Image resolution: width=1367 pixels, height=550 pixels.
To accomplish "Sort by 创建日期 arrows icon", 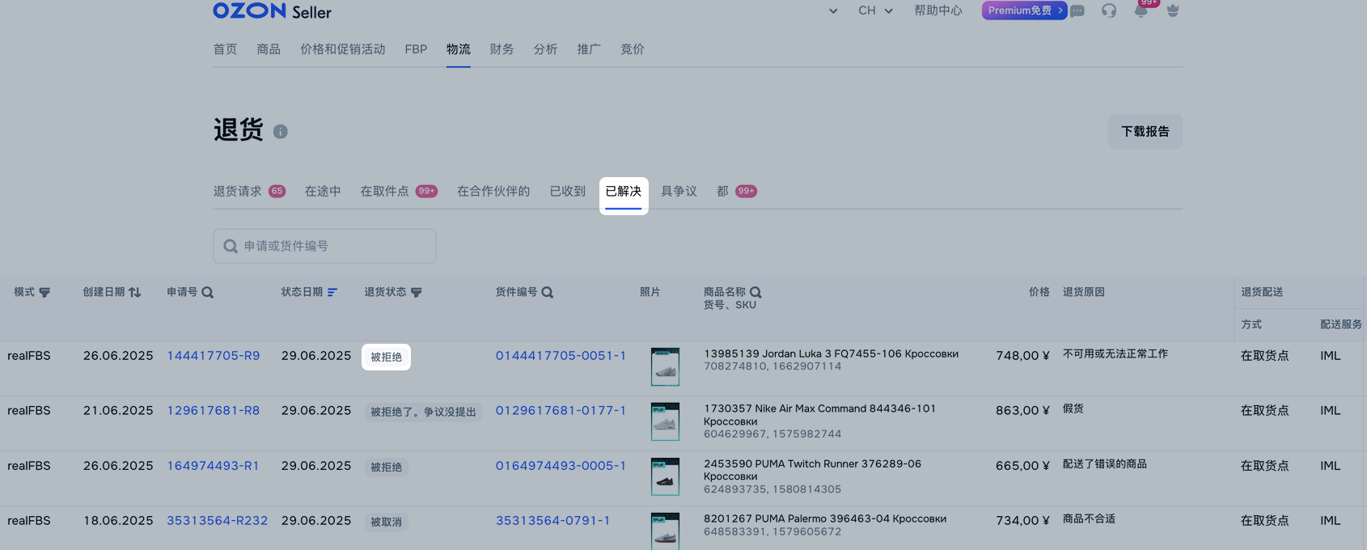I will click(135, 293).
